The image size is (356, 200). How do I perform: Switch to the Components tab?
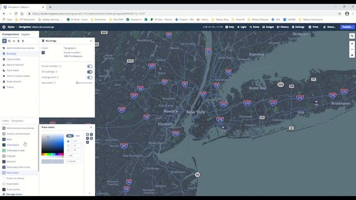pyautogui.click(x=11, y=34)
